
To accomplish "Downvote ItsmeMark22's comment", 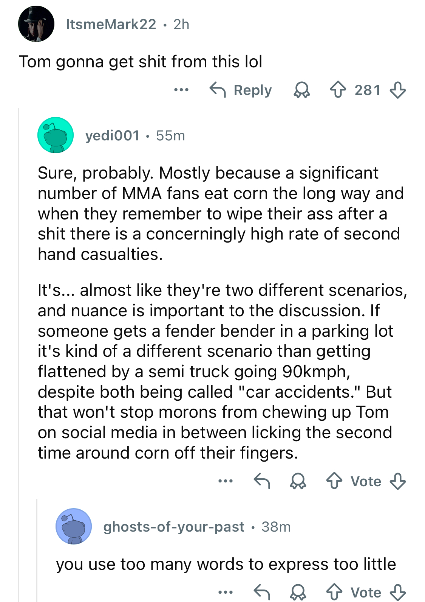I will point(397,90).
